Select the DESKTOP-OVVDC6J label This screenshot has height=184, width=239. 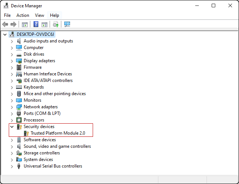pos(35,34)
